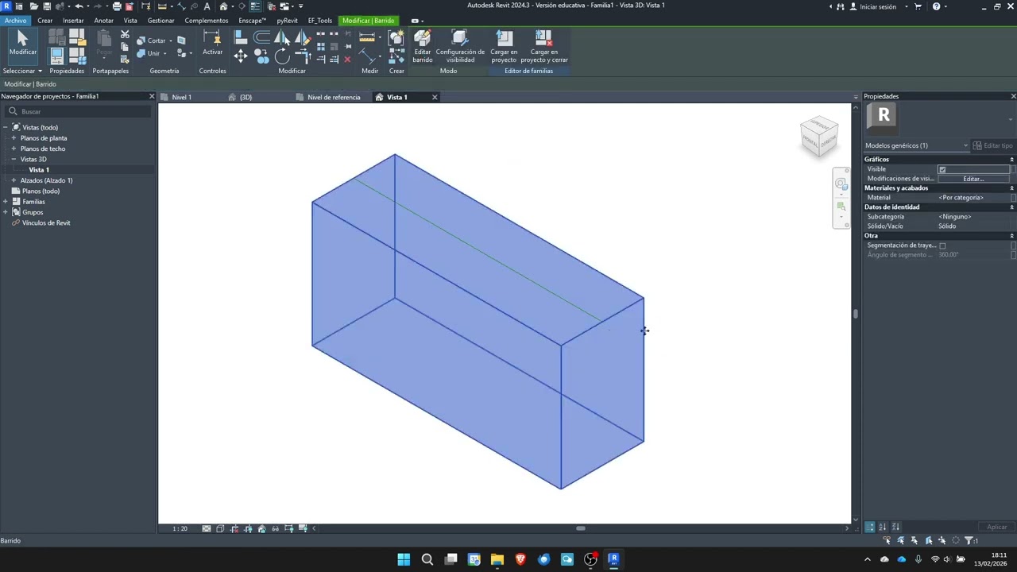The image size is (1017, 572).
Task: Click the Unir geometry icon
Action: tap(148, 53)
